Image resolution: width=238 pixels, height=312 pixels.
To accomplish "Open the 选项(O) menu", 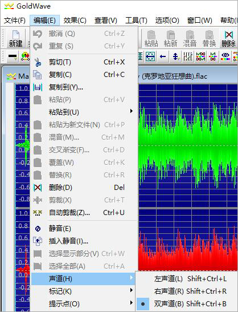I will pyautogui.click(x=167, y=21).
